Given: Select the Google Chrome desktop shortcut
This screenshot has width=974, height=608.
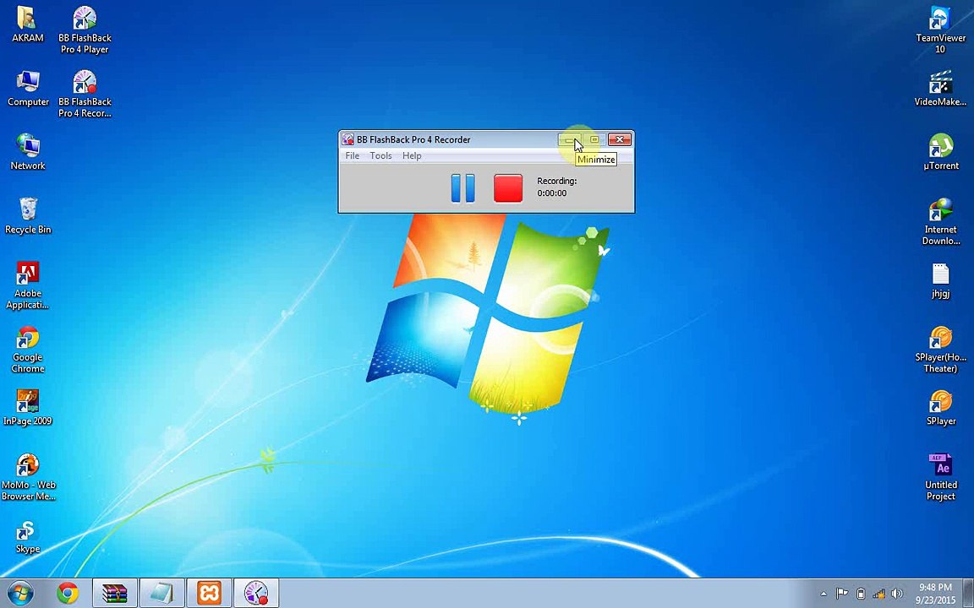Looking at the screenshot, I should (x=28, y=350).
